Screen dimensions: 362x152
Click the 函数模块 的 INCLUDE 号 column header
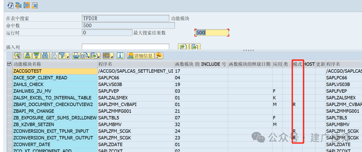click(201, 64)
